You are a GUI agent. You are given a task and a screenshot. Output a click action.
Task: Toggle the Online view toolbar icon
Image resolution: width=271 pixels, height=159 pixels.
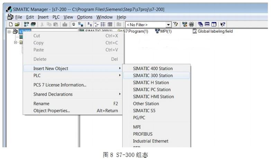point(74,24)
